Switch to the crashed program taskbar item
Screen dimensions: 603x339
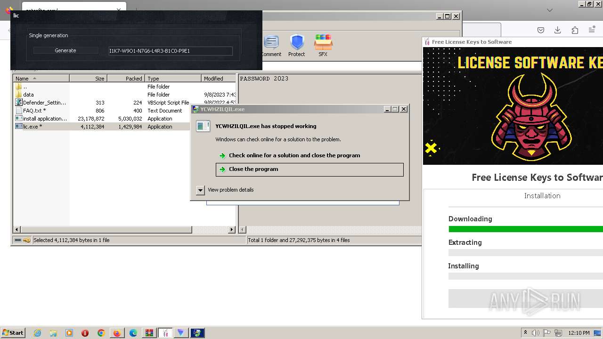click(x=197, y=333)
